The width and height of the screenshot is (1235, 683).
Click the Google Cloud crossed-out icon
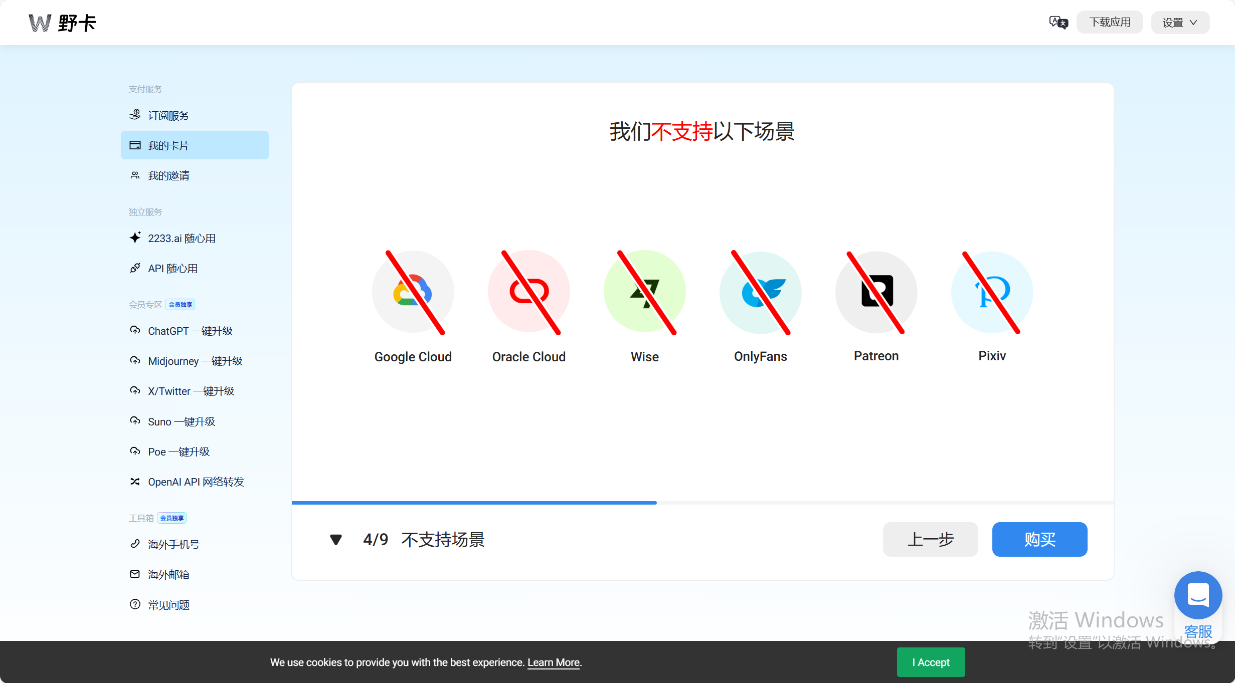[413, 292]
